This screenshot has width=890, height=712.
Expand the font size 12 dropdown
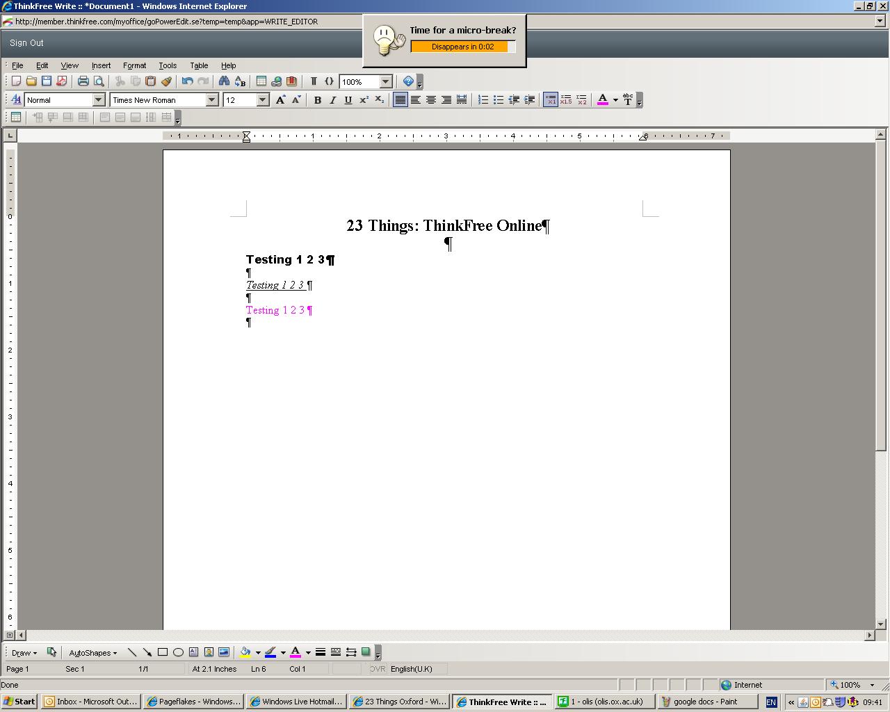[x=262, y=100]
